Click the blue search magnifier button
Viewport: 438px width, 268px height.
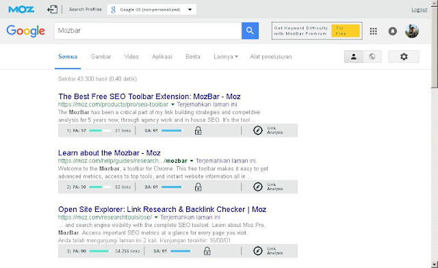250,31
